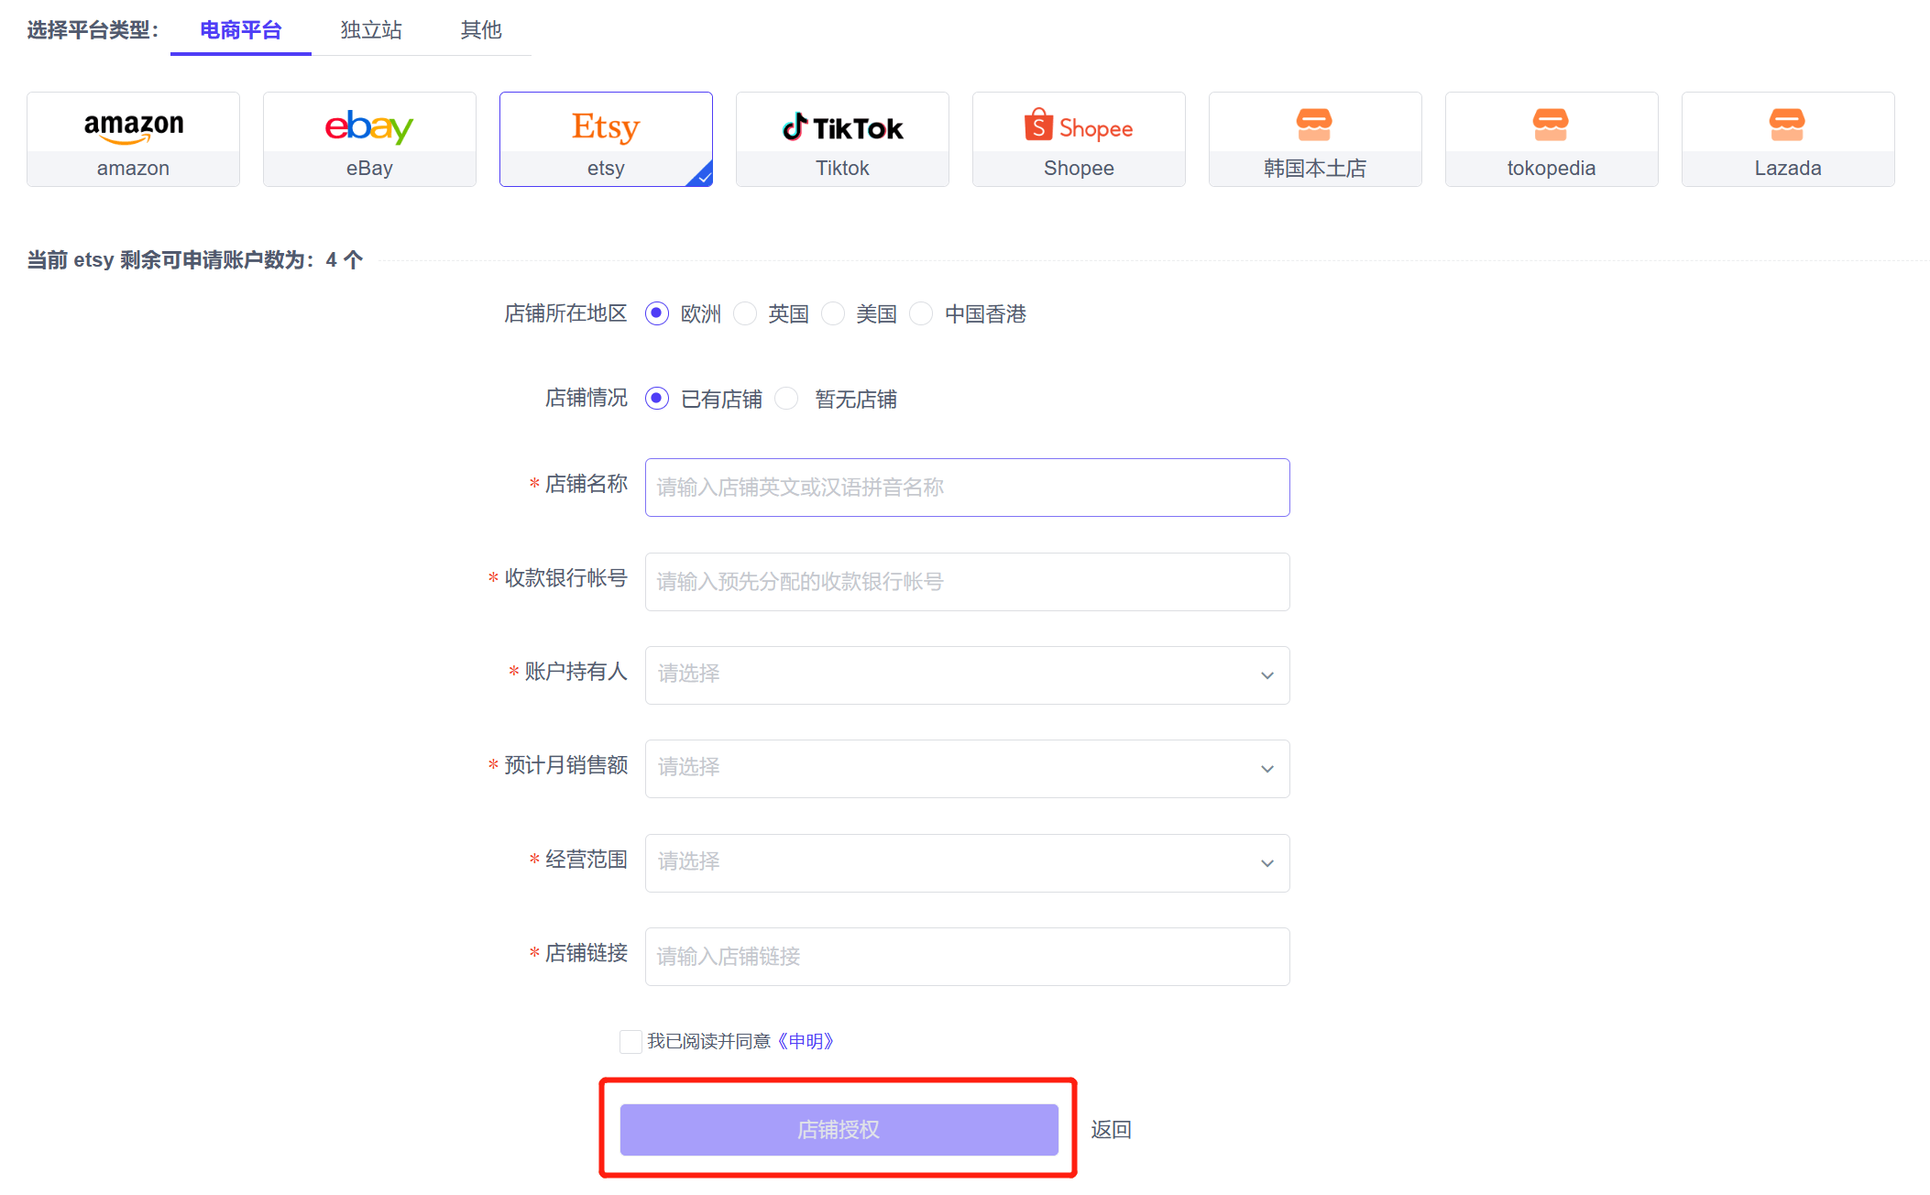Pick the Etsy platform logo card

[606, 138]
